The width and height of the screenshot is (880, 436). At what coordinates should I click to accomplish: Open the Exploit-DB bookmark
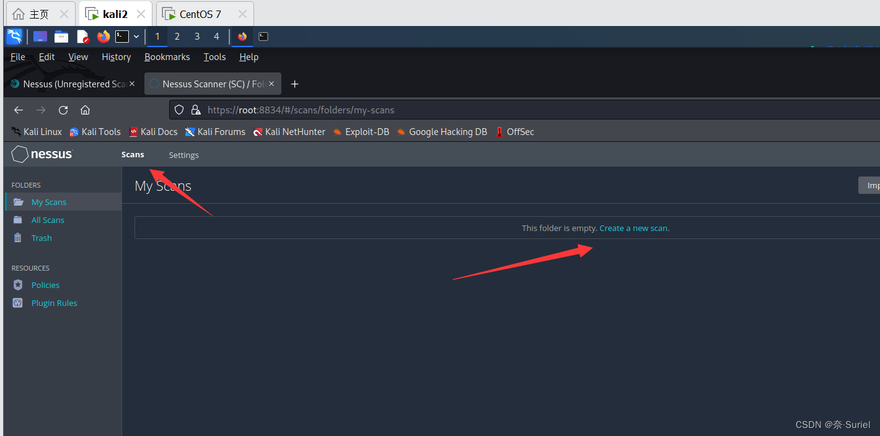point(361,132)
